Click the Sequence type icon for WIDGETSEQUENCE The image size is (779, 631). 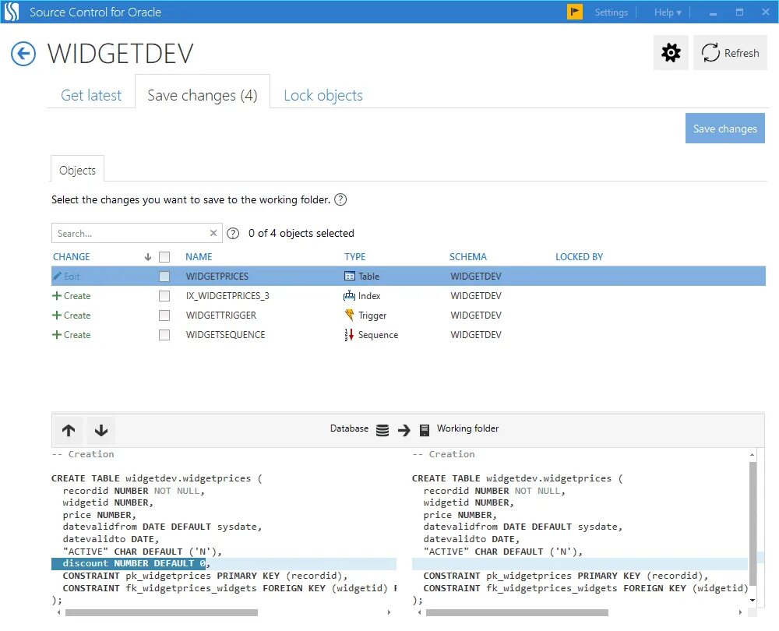(349, 335)
